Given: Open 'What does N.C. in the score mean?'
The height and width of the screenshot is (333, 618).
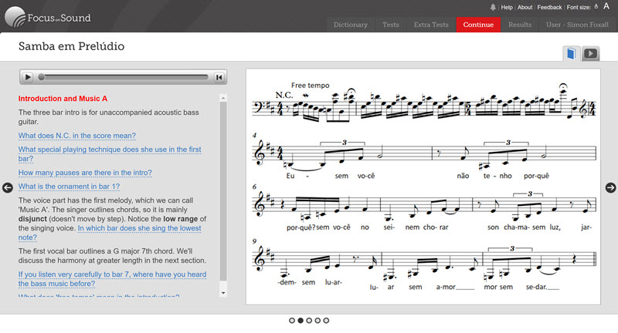Looking at the screenshot, I should pos(76,136).
